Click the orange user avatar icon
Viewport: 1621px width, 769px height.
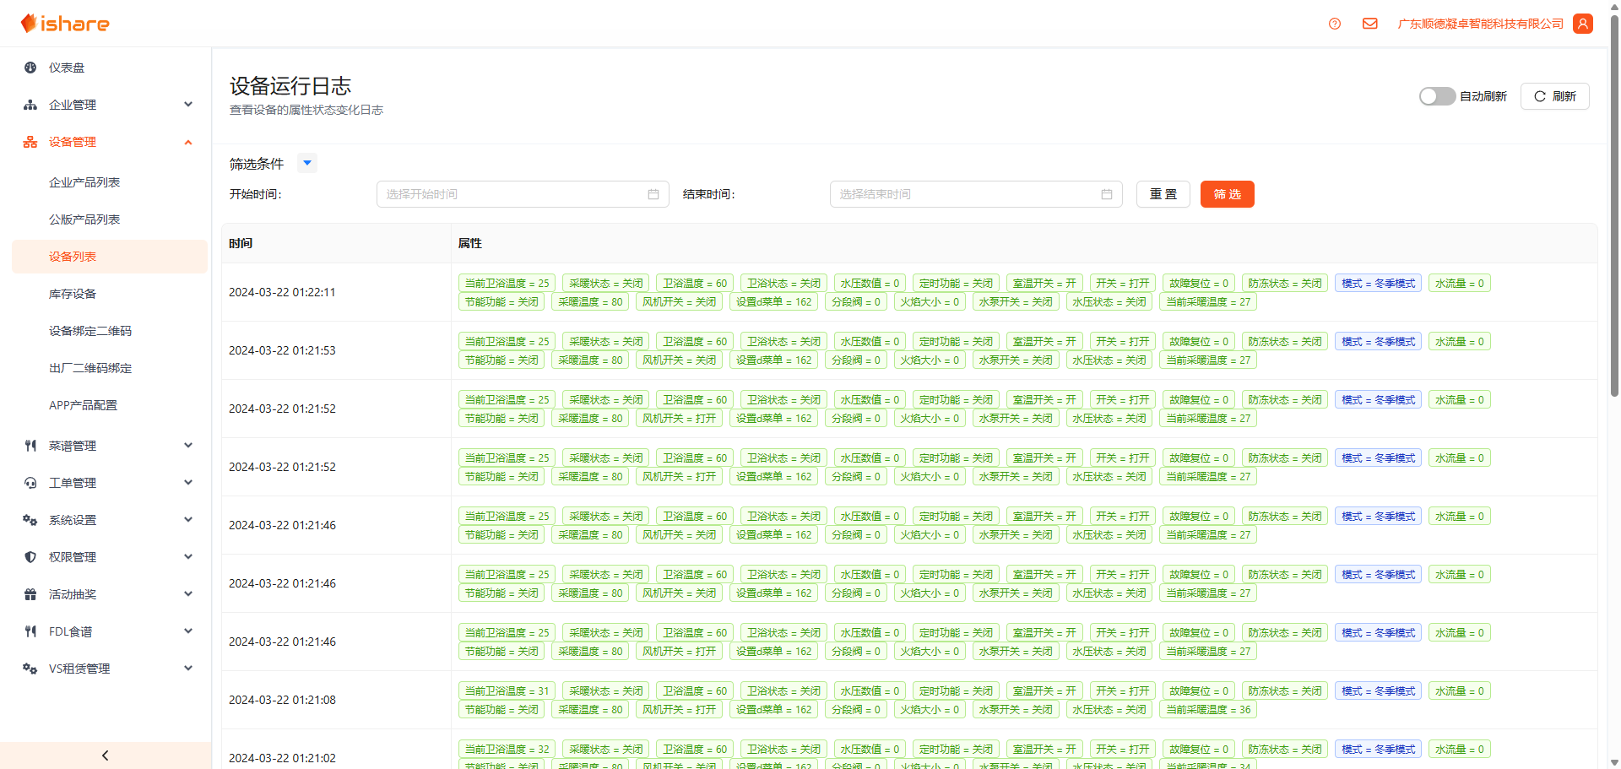point(1583,24)
